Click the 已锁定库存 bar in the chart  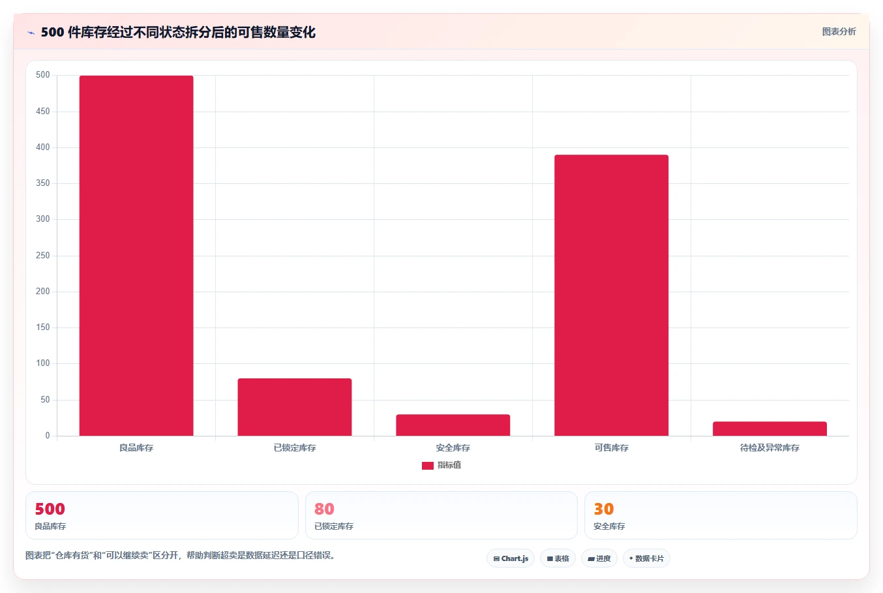point(295,407)
